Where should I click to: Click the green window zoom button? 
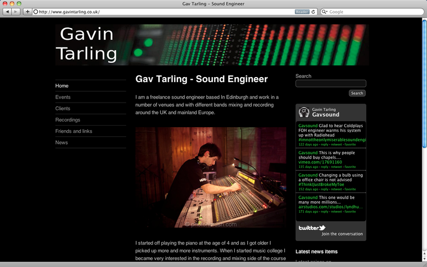pos(19,4)
